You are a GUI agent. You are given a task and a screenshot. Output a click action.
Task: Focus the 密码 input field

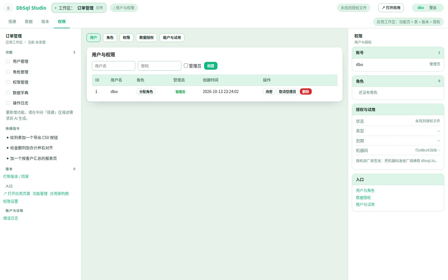point(160,66)
